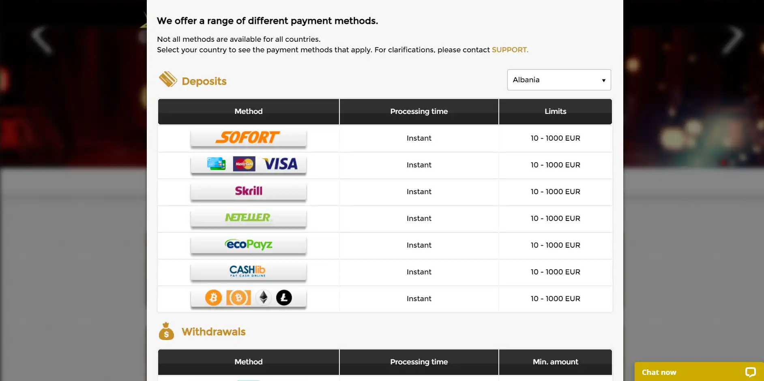Choose the CASHlib payment logo
Viewport: 764px width, 381px height.
pyautogui.click(x=247, y=271)
